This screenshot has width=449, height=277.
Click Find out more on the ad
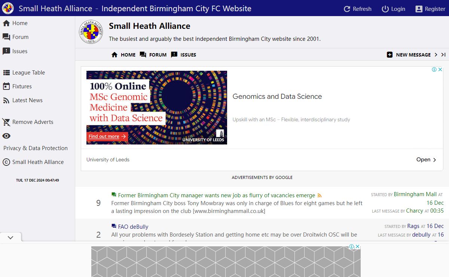click(x=107, y=137)
